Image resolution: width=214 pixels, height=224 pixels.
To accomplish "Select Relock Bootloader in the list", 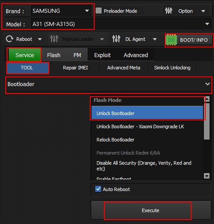I will tap(147, 140).
